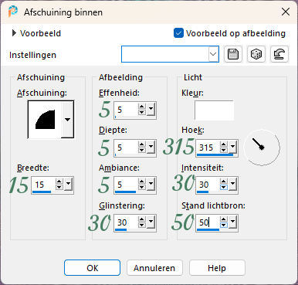Click the Effenheid input field

(x=126, y=110)
